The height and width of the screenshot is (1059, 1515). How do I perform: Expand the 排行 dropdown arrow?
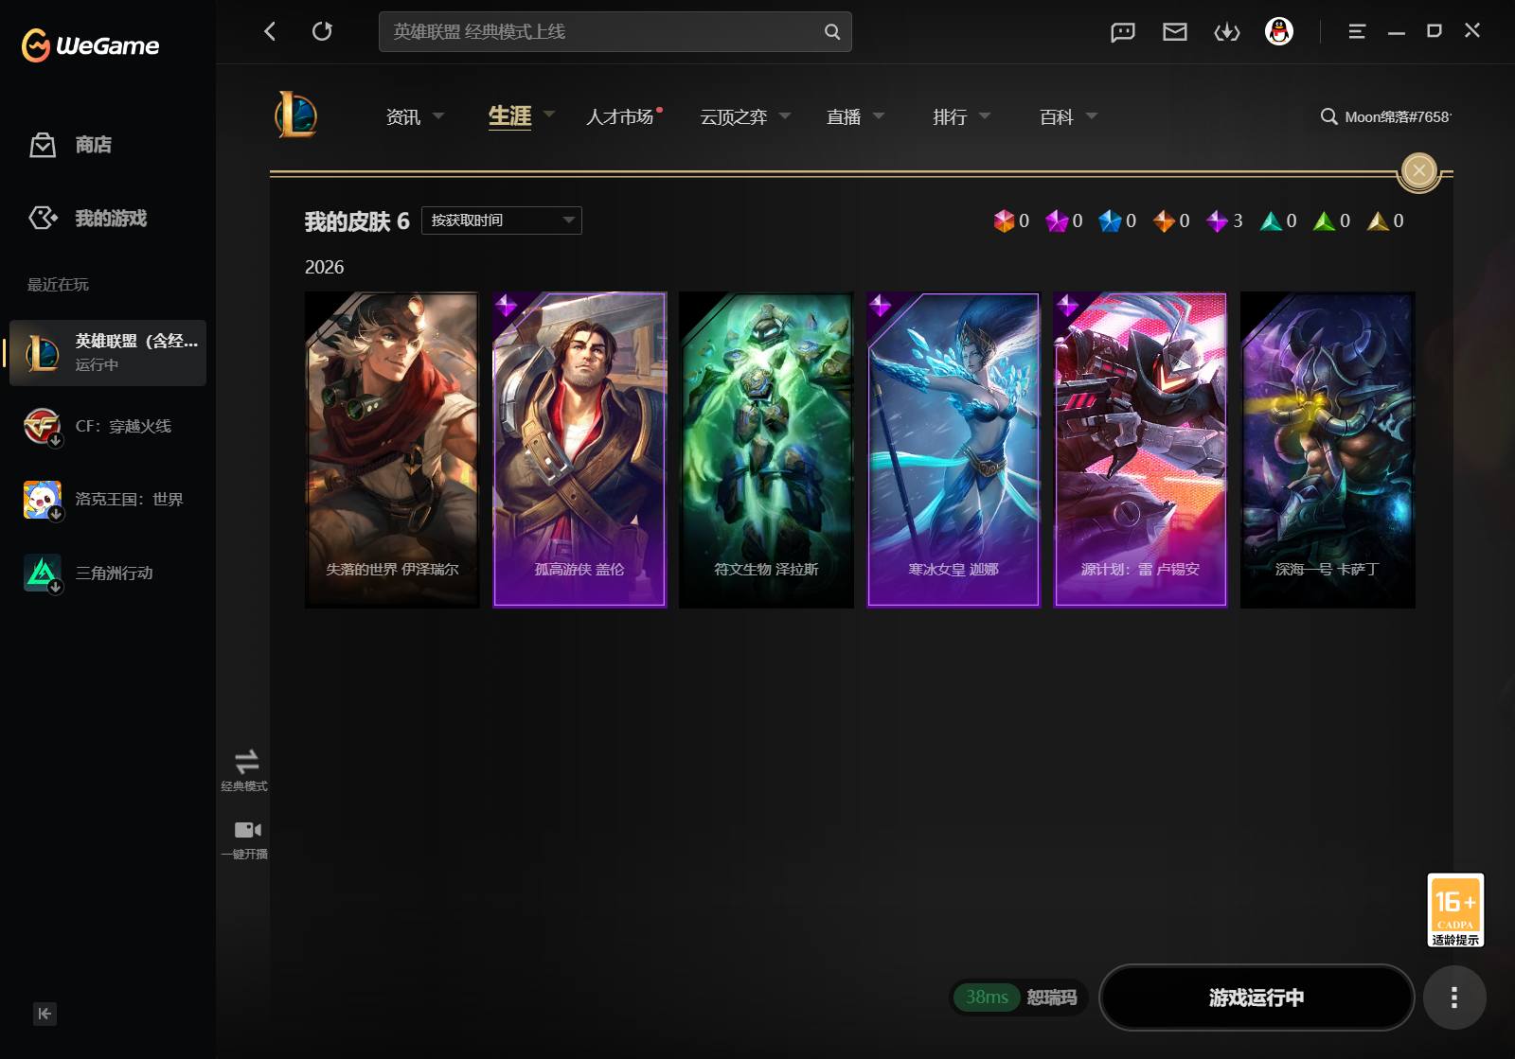985,115
